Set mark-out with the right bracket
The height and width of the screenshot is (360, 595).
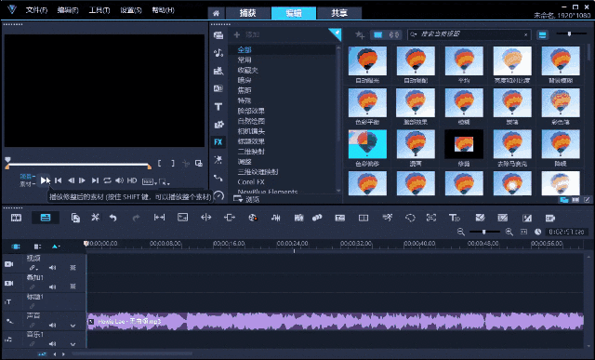click(x=173, y=164)
